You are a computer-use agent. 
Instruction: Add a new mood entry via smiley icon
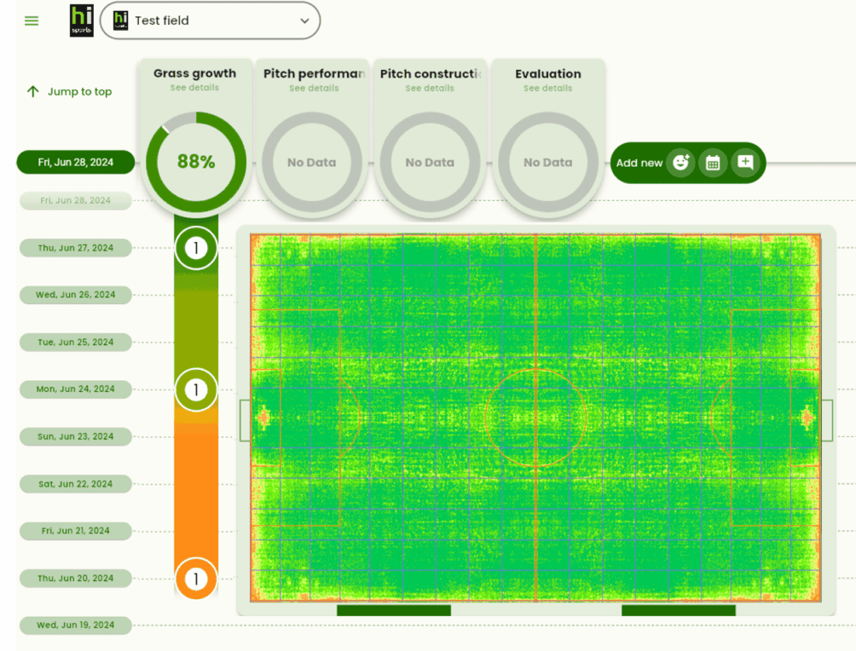click(x=680, y=164)
